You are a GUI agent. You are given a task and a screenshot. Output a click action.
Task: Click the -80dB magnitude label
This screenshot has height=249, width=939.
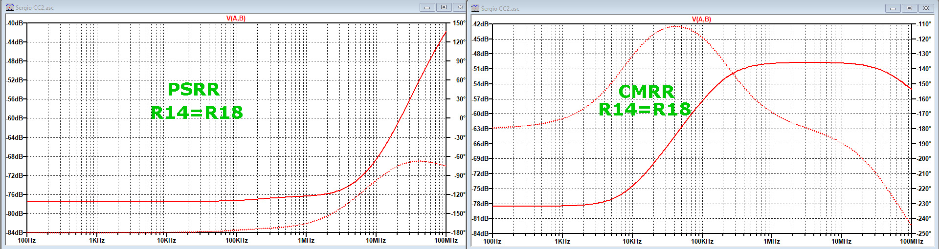[15, 213]
